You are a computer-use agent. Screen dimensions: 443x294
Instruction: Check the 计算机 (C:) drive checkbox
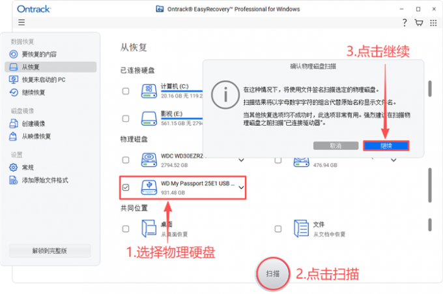126,91
